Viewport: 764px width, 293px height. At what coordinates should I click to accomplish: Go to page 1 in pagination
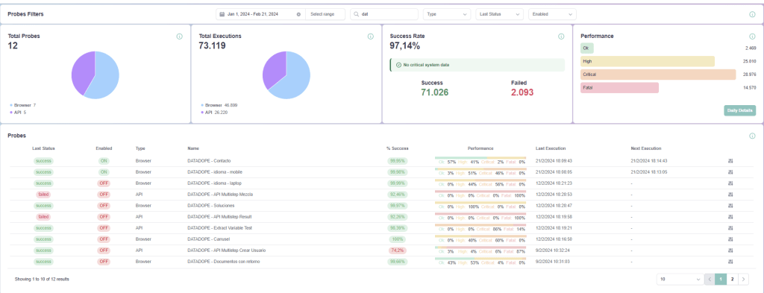(x=721, y=279)
